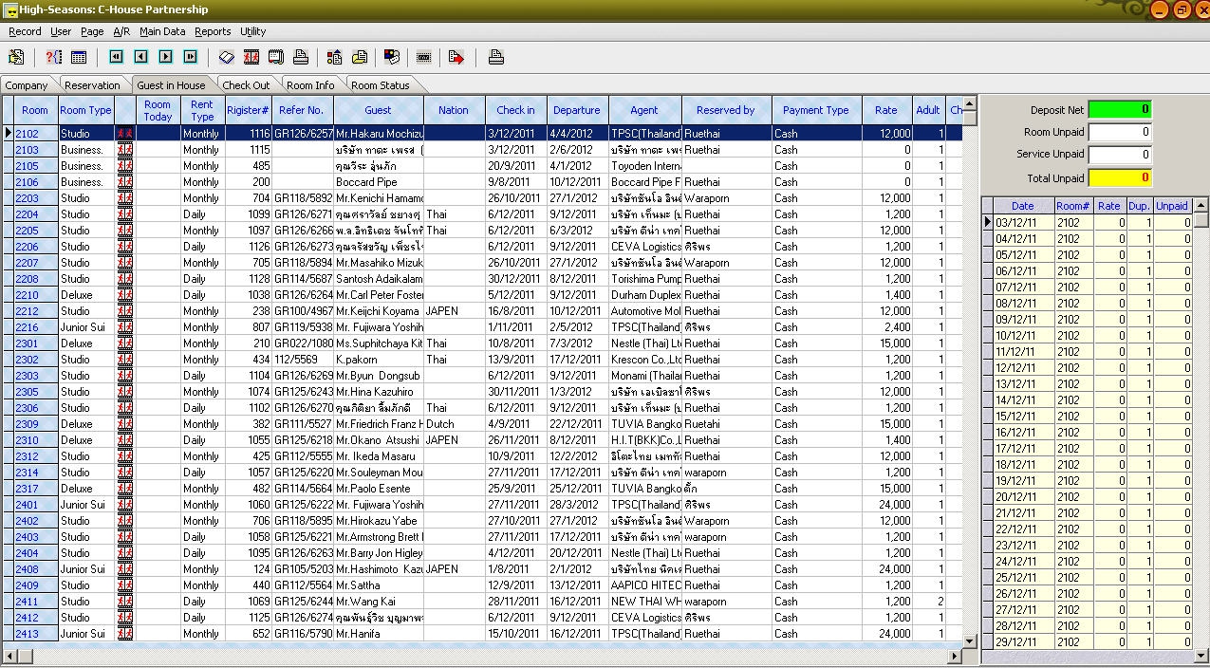Click guest icon in room 2203 row

(124, 198)
